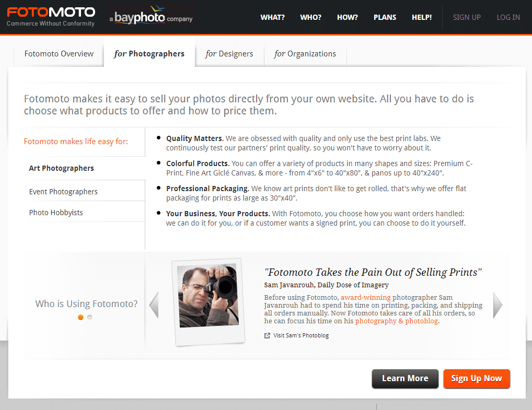This screenshot has height=410, width=532.
Task: Click the 'Colorful Products.' bullet text
Action: [198, 163]
